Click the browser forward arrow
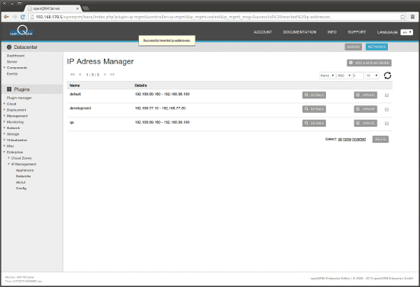The width and height of the screenshot is (420, 287). click(x=15, y=17)
